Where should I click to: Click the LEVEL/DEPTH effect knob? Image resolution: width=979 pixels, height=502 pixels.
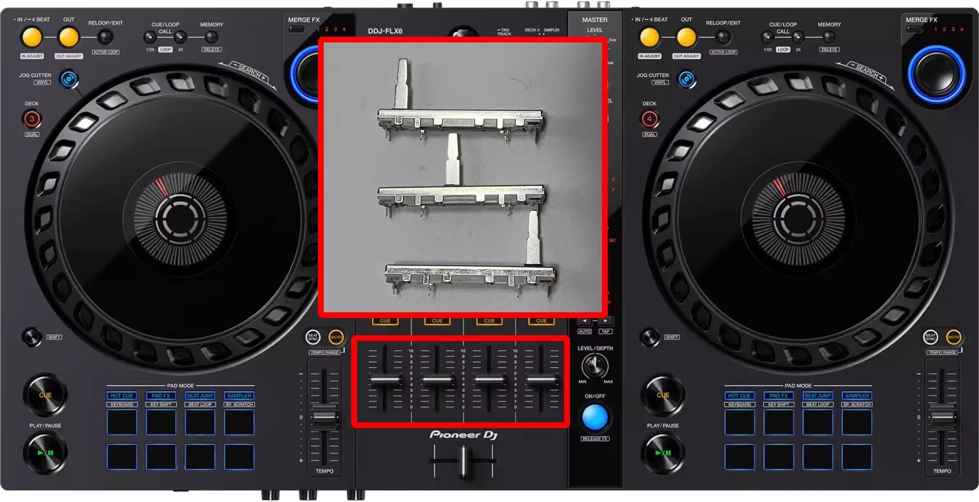click(x=595, y=366)
